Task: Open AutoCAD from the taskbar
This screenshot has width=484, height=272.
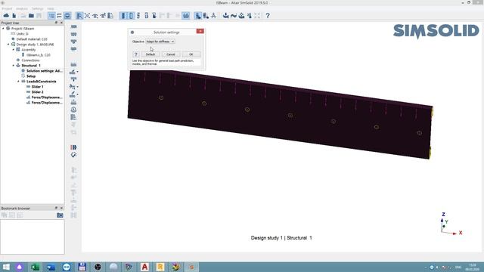Action: (x=144, y=267)
